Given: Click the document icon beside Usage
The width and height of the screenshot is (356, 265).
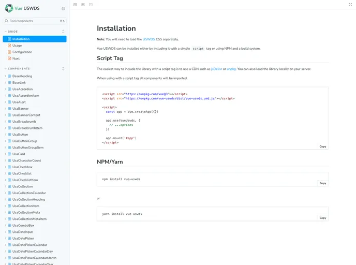Looking at the screenshot, I should (x=9, y=46).
